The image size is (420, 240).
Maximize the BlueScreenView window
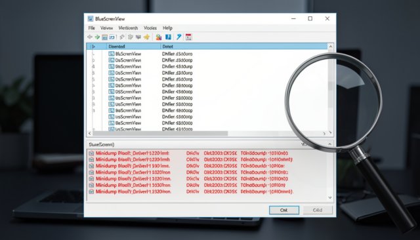(310, 19)
